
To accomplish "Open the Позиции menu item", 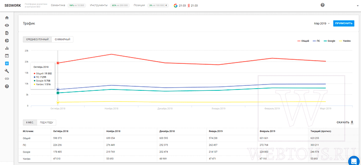I will click(139, 5).
